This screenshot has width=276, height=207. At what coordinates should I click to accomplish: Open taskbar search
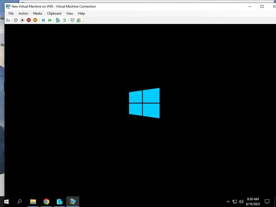point(19,202)
